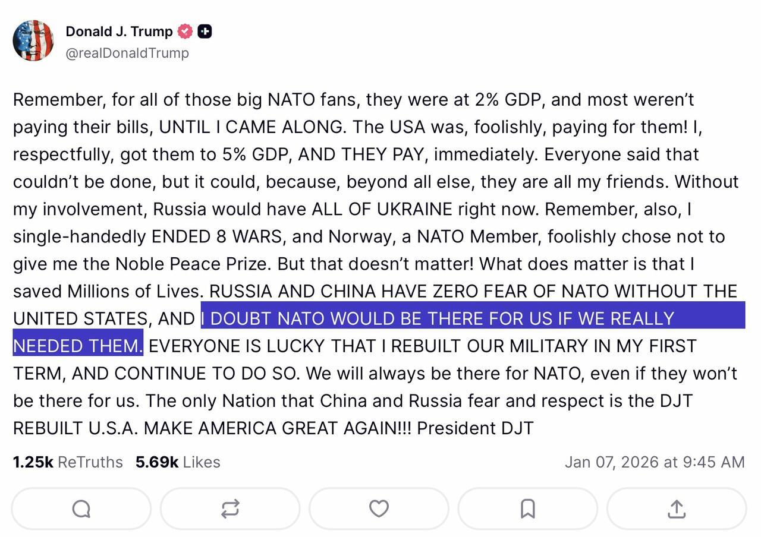Image resolution: width=761 pixels, height=537 pixels.
Task: Open the Jan 07, 2026 timestamp
Action: 654,462
